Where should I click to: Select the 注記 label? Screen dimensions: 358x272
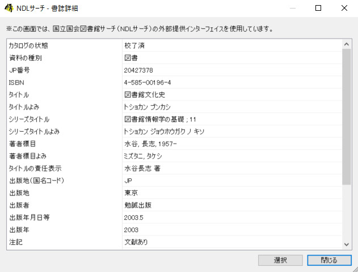[16, 242]
